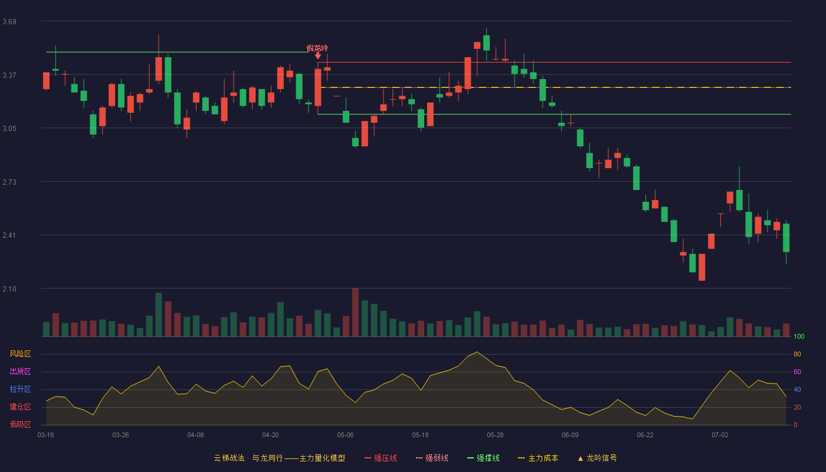Click the 05-06 date axis label
The height and width of the screenshot is (472, 826).
345,435
